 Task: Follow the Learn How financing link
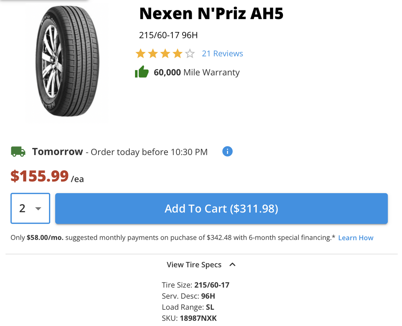pyautogui.click(x=356, y=238)
